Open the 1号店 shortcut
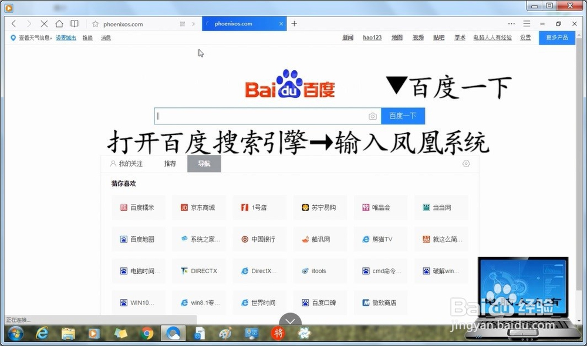 (259, 207)
